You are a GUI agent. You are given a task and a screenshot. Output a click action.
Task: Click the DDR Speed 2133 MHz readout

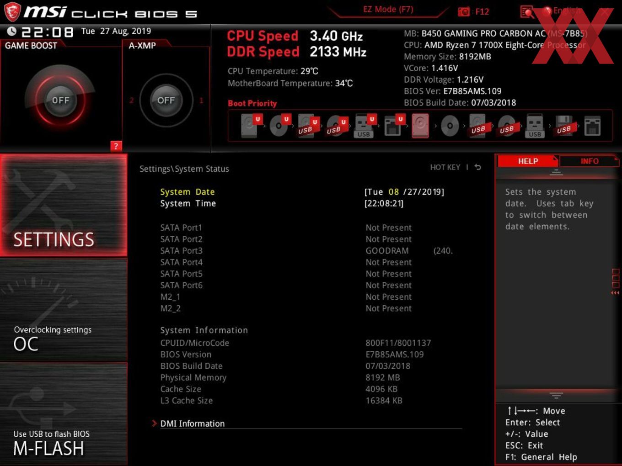coord(297,52)
